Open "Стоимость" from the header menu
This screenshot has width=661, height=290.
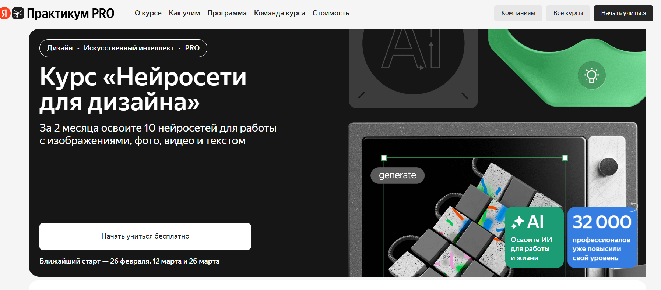point(331,13)
